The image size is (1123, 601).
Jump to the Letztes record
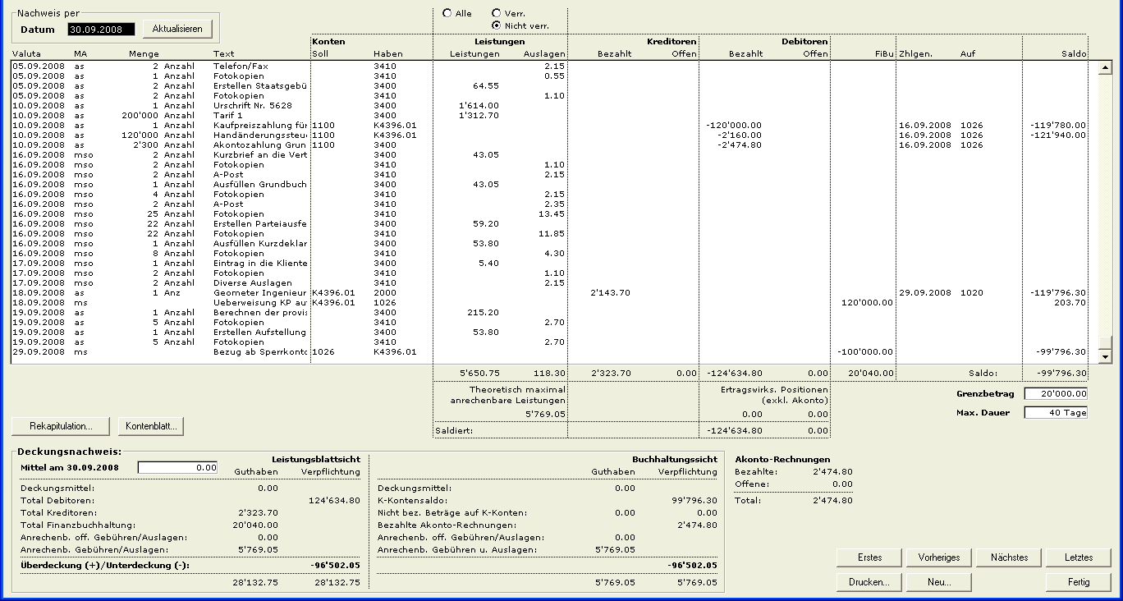pyautogui.click(x=1078, y=557)
